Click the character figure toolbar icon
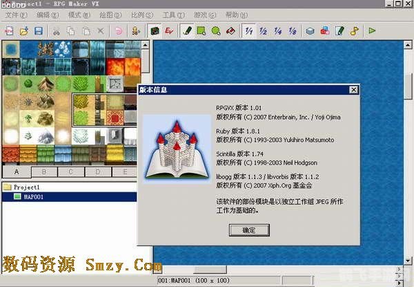The image size is (414, 287). (x=136, y=31)
